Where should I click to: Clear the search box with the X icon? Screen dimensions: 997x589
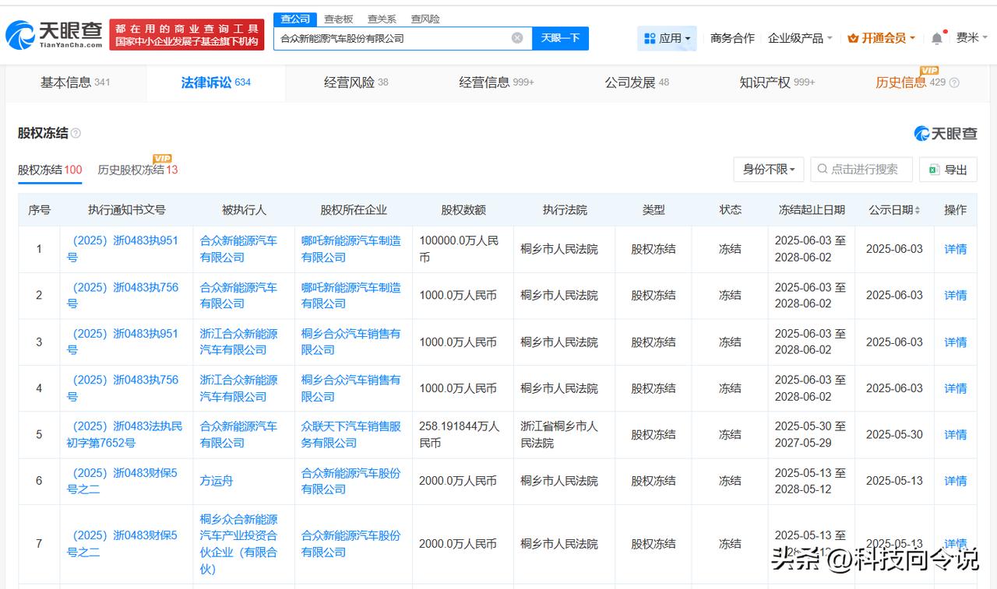coord(517,38)
